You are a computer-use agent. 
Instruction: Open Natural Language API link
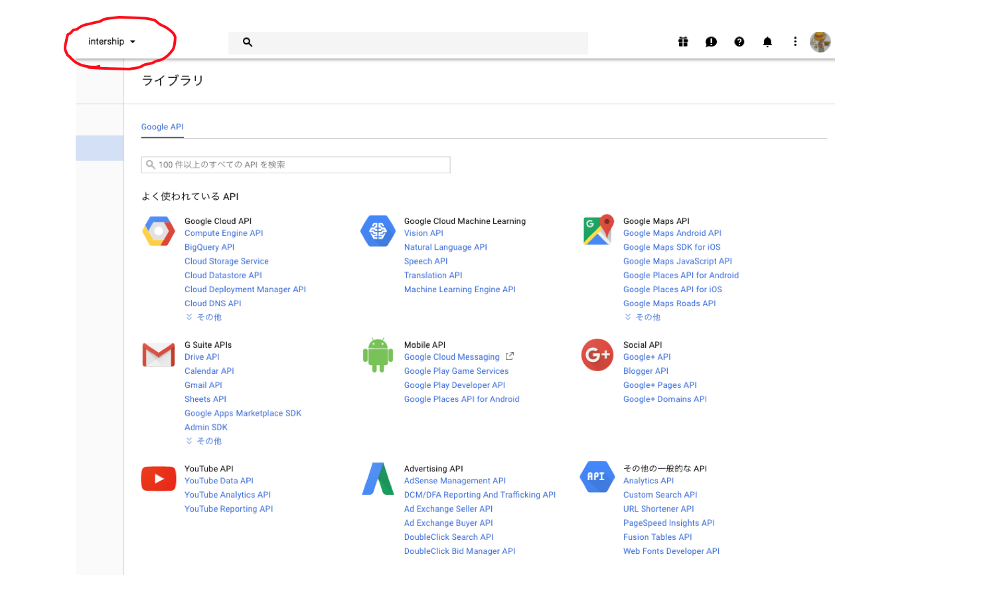click(445, 247)
